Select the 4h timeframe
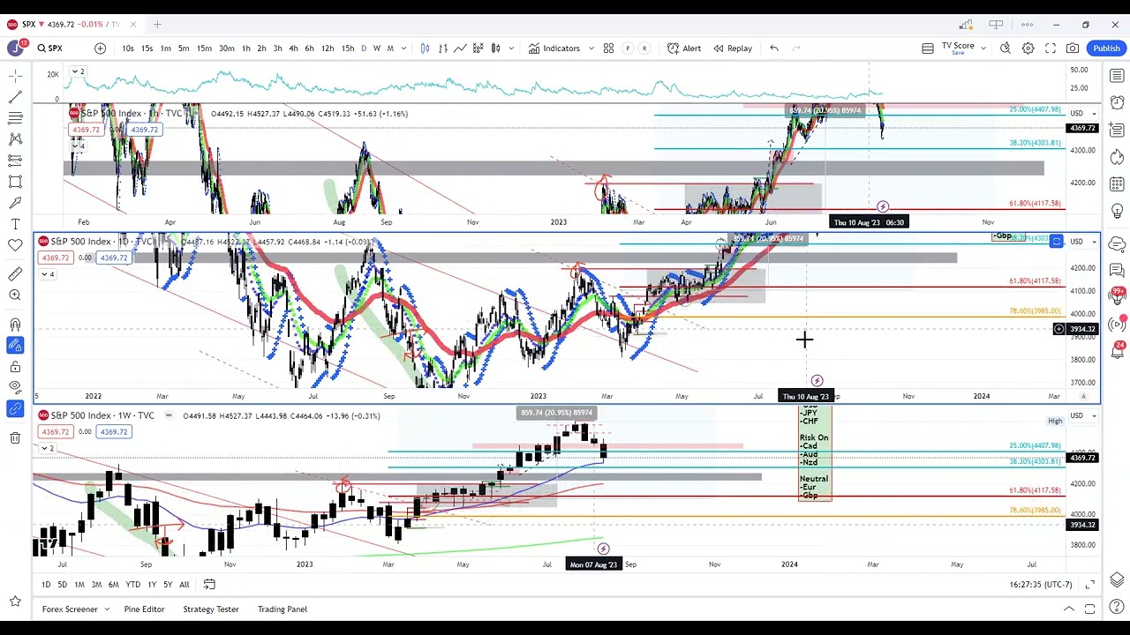The width and height of the screenshot is (1130, 635). click(293, 49)
